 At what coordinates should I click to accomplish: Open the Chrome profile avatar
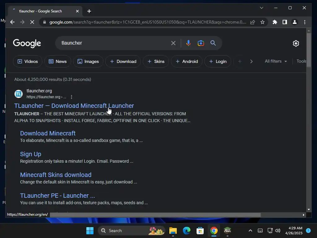pyautogui.click(x=295, y=22)
